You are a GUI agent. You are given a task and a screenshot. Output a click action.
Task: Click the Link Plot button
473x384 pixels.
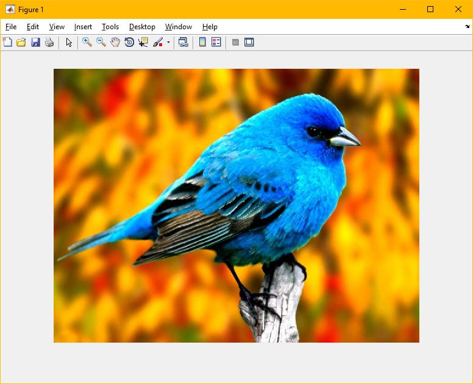(x=183, y=42)
